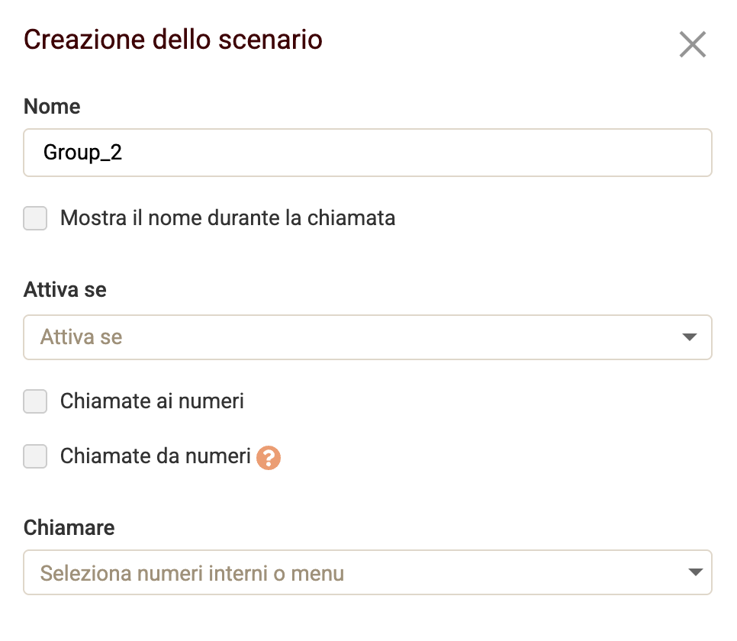Enable Mostra il nome durante la chiamata
This screenshot has width=737, height=641.
tap(34, 218)
